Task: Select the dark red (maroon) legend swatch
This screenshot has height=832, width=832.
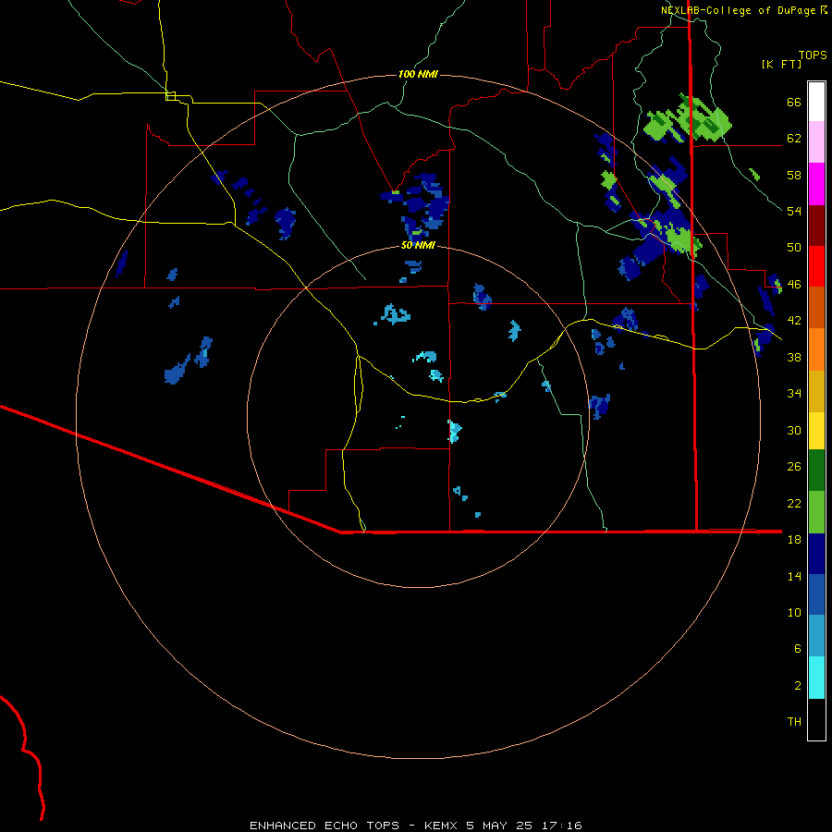Action: (816, 226)
